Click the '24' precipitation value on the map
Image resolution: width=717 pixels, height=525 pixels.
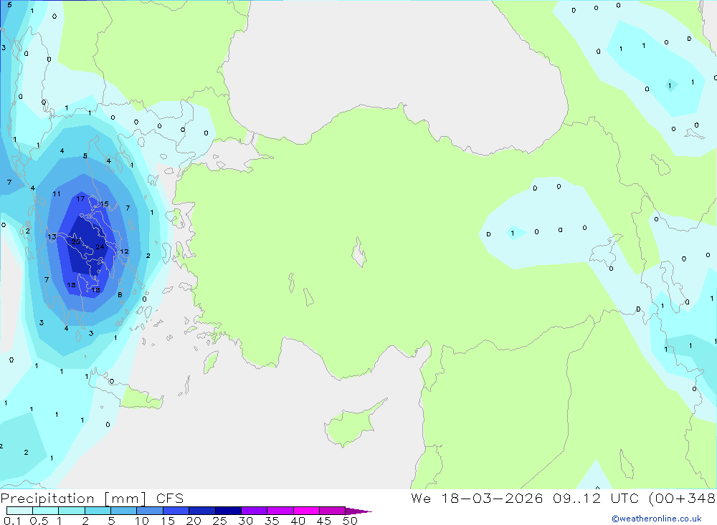[100, 246]
